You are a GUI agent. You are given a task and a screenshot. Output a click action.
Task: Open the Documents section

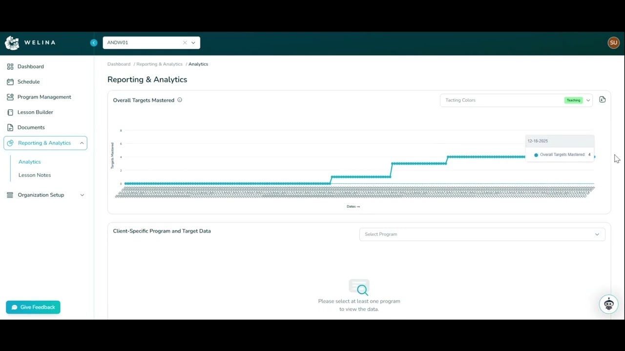[31, 128]
